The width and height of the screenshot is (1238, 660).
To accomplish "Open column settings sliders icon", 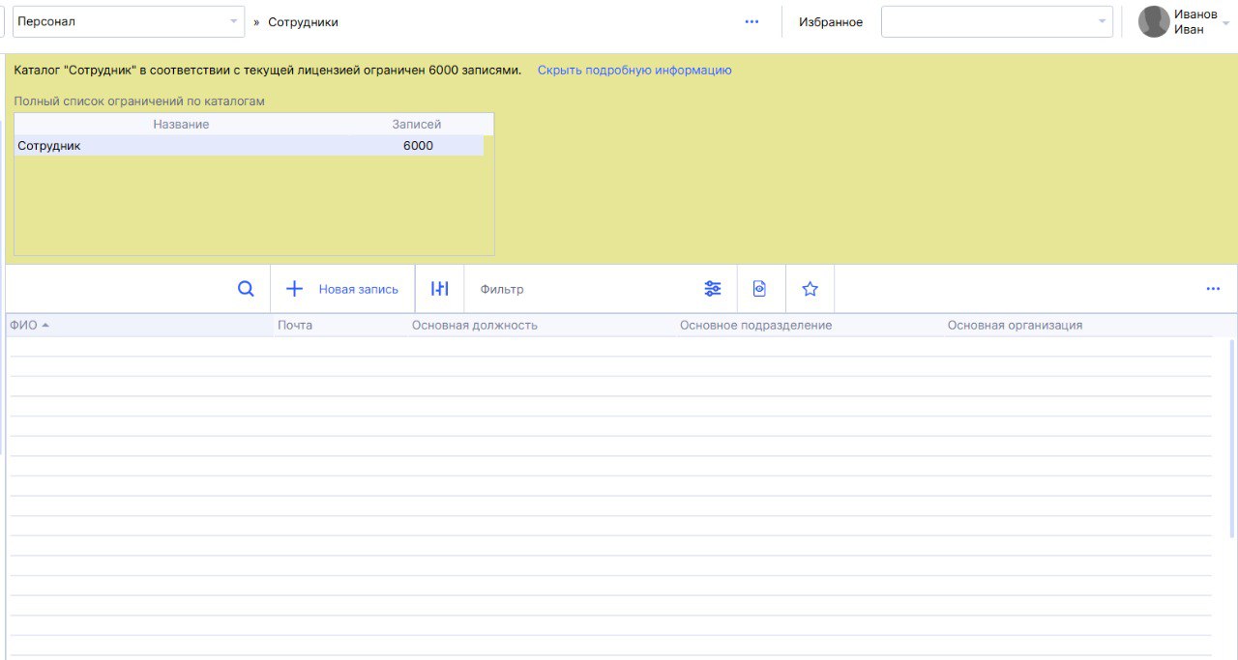I will tap(440, 289).
